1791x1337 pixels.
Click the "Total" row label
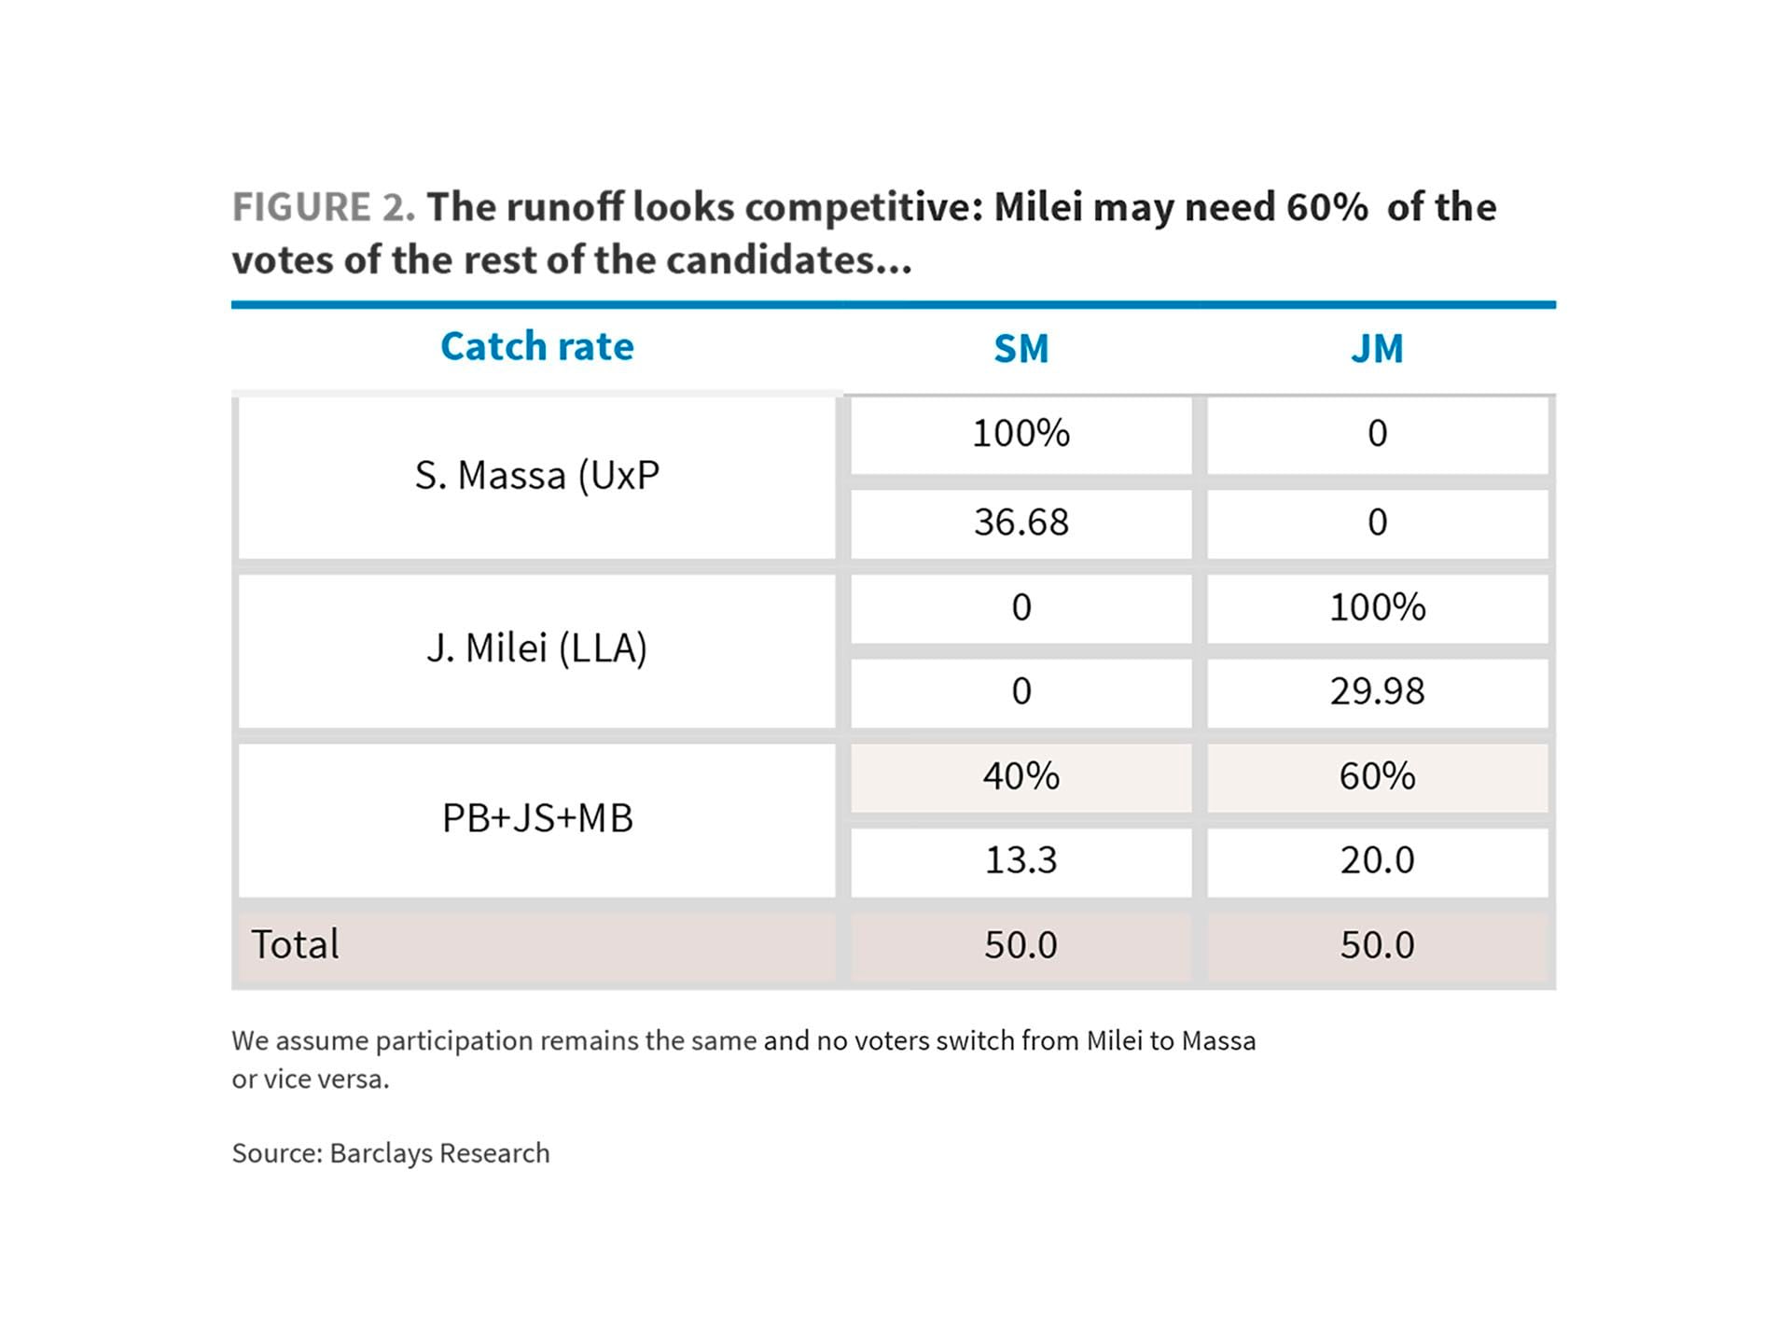tap(295, 945)
